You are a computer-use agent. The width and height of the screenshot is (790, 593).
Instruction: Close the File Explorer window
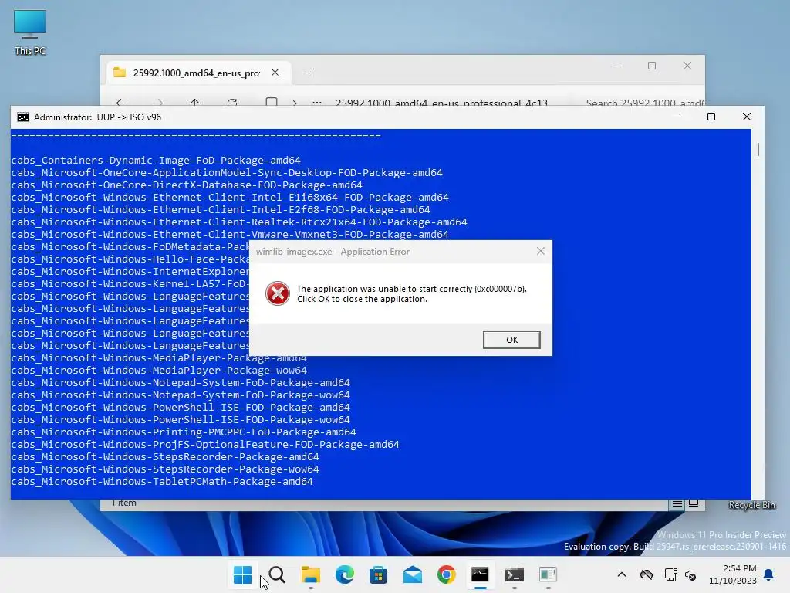[687, 66]
